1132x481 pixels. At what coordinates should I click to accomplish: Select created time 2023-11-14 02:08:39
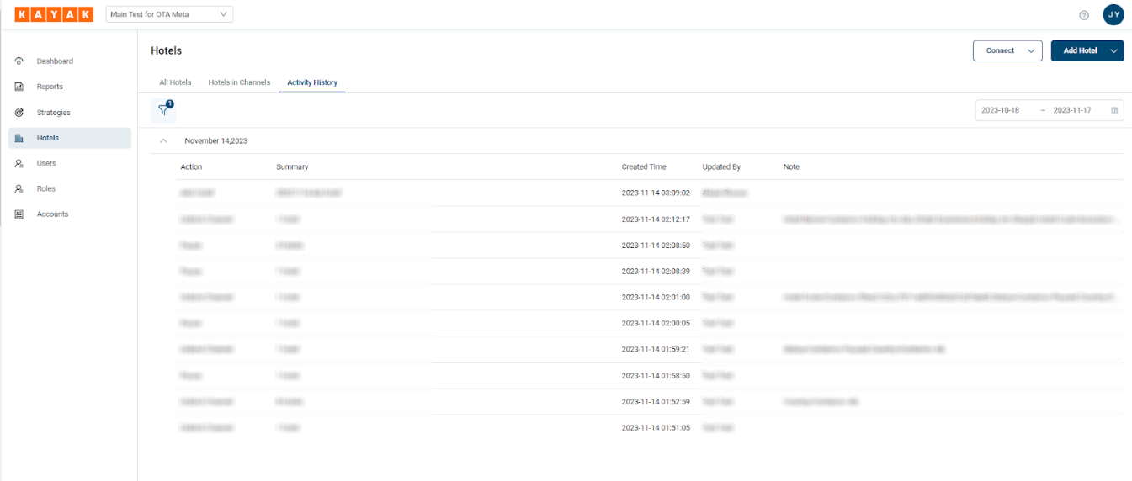point(656,271)
